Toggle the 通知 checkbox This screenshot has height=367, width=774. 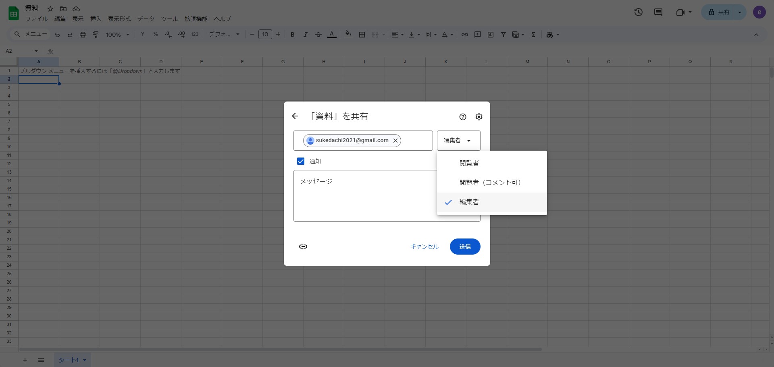[301, 161]
